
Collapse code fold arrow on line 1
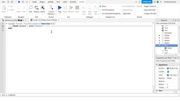7,24
